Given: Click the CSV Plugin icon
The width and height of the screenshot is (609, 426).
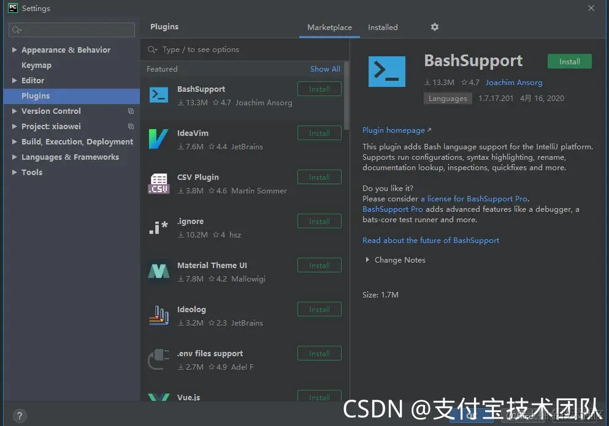Looking at the screenshot, I should pyautogui.click(x=159, y=184).
